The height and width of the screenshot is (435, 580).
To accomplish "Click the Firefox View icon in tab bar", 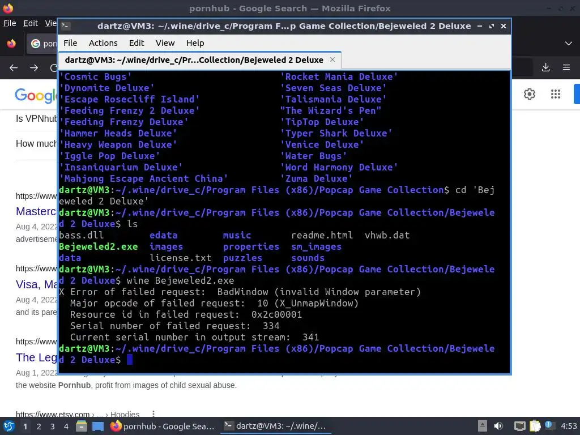I will point(11,44).
